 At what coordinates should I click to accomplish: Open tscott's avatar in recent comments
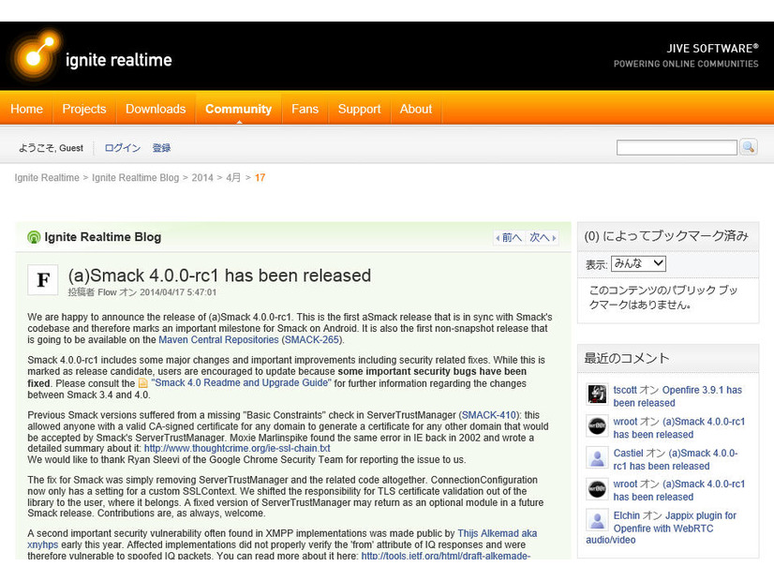point(597,395)
